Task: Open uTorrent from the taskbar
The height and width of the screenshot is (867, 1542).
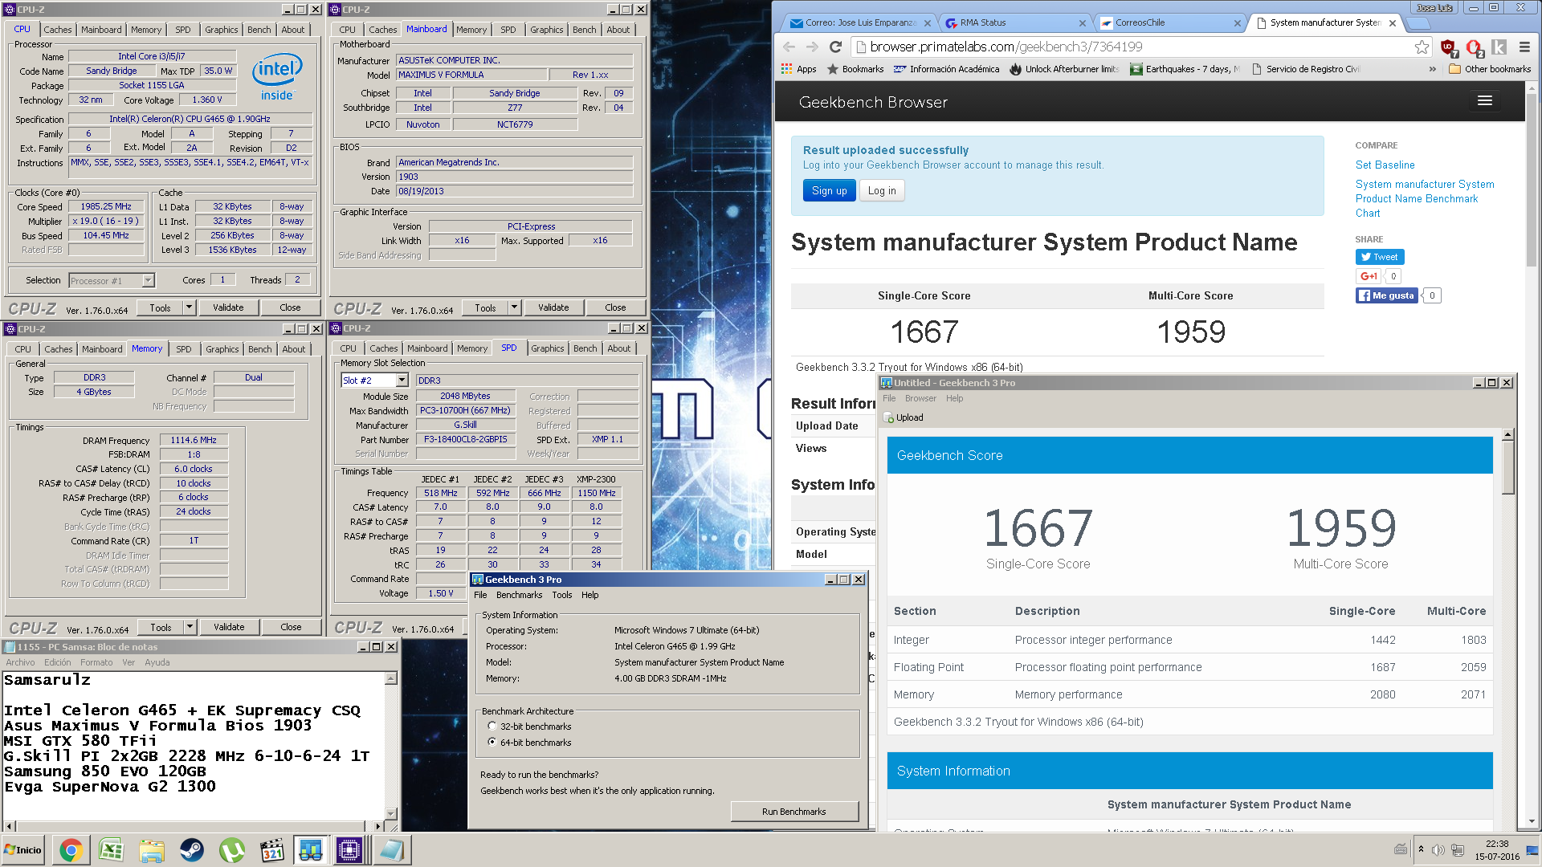Action: pyautogui.click(x=231, y=850)
